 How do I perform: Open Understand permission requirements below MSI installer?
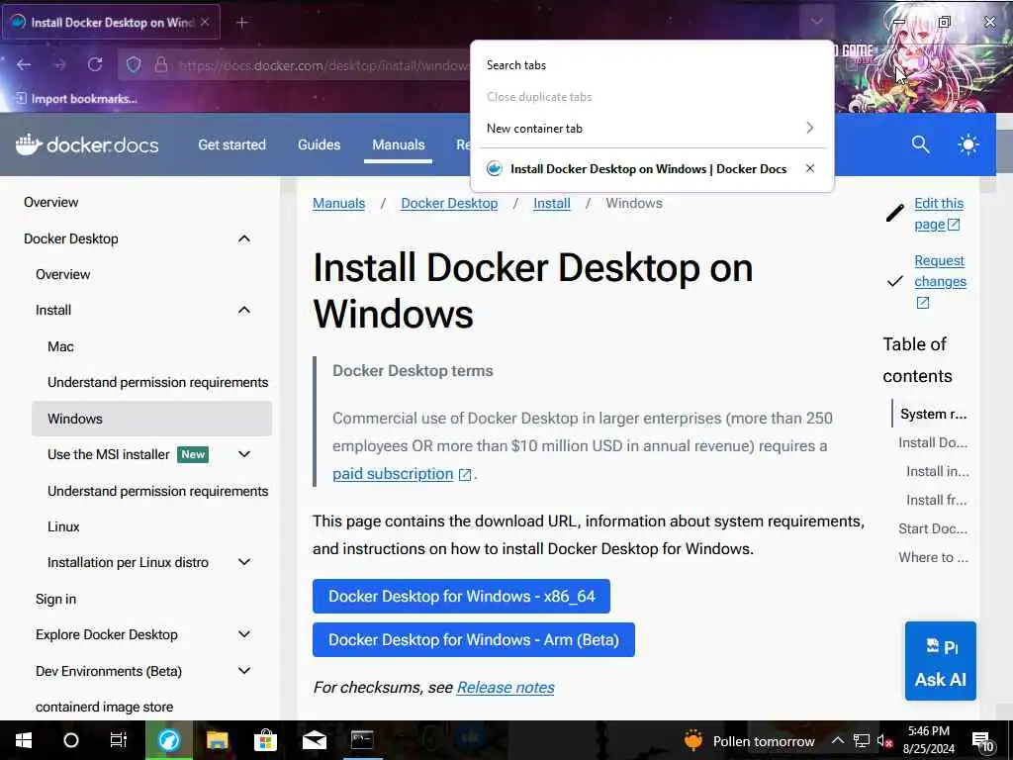157,491
